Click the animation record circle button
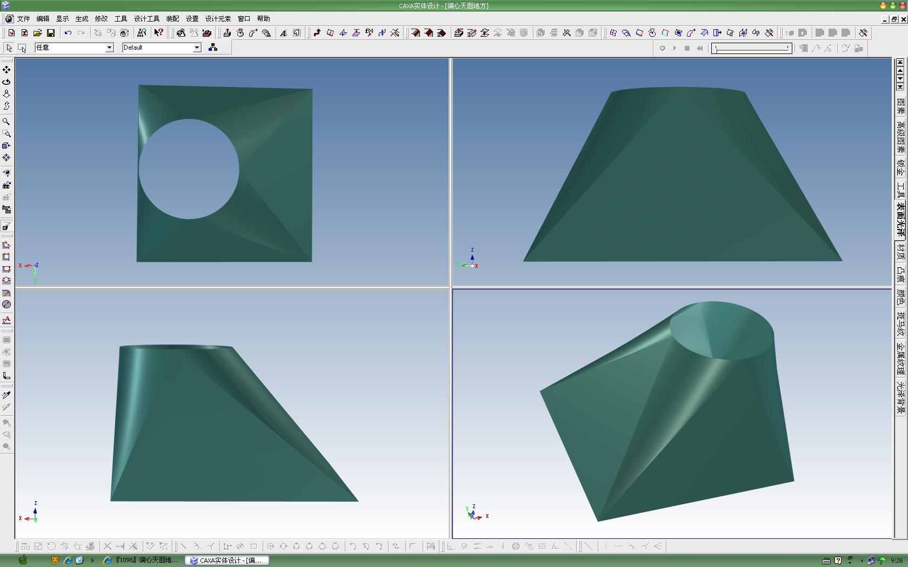Image resolution: width=908 pixels, height=567 pixels. click(662, 48)
